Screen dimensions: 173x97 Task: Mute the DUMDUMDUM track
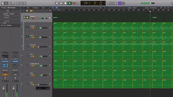coord(31,66)
